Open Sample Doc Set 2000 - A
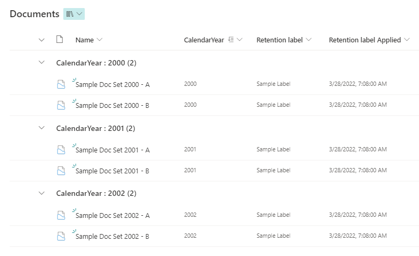419x256 pixels. tap(113, 85)
